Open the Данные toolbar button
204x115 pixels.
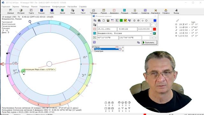click(11, 11)
